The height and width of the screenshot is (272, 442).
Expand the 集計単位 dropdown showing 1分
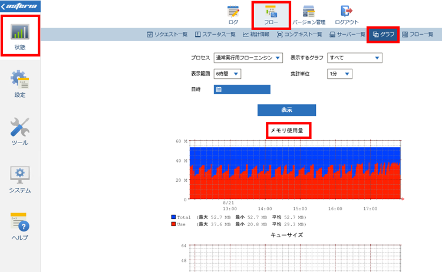(339, 74)
